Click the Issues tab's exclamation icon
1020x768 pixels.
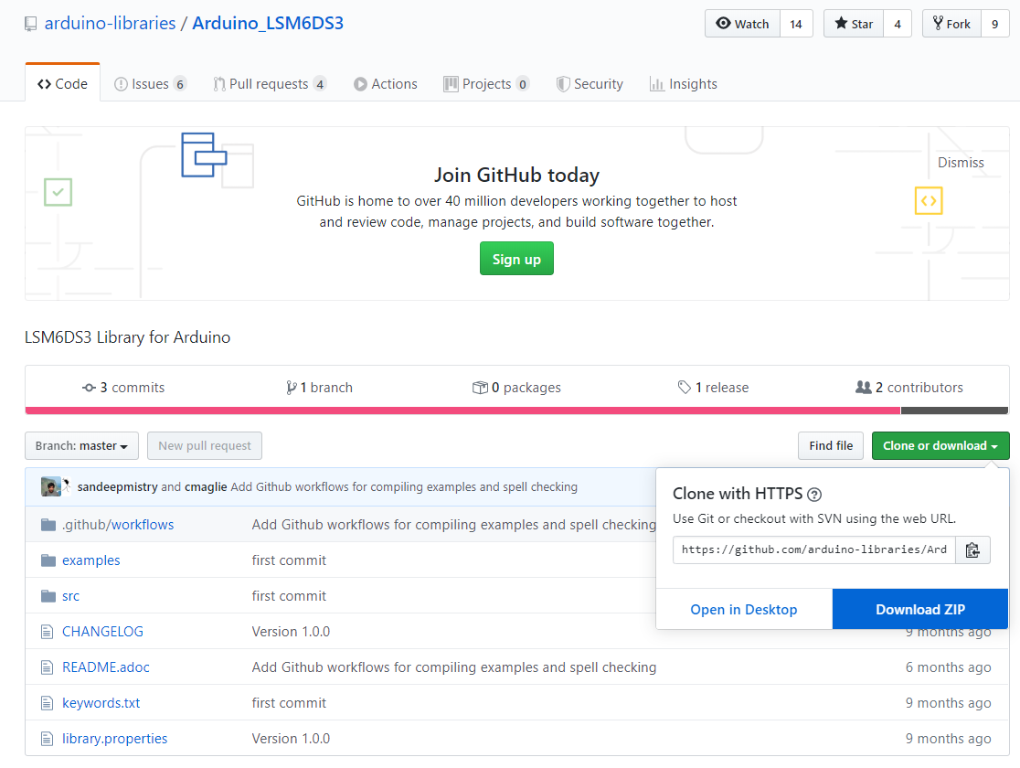click(121, 84)
